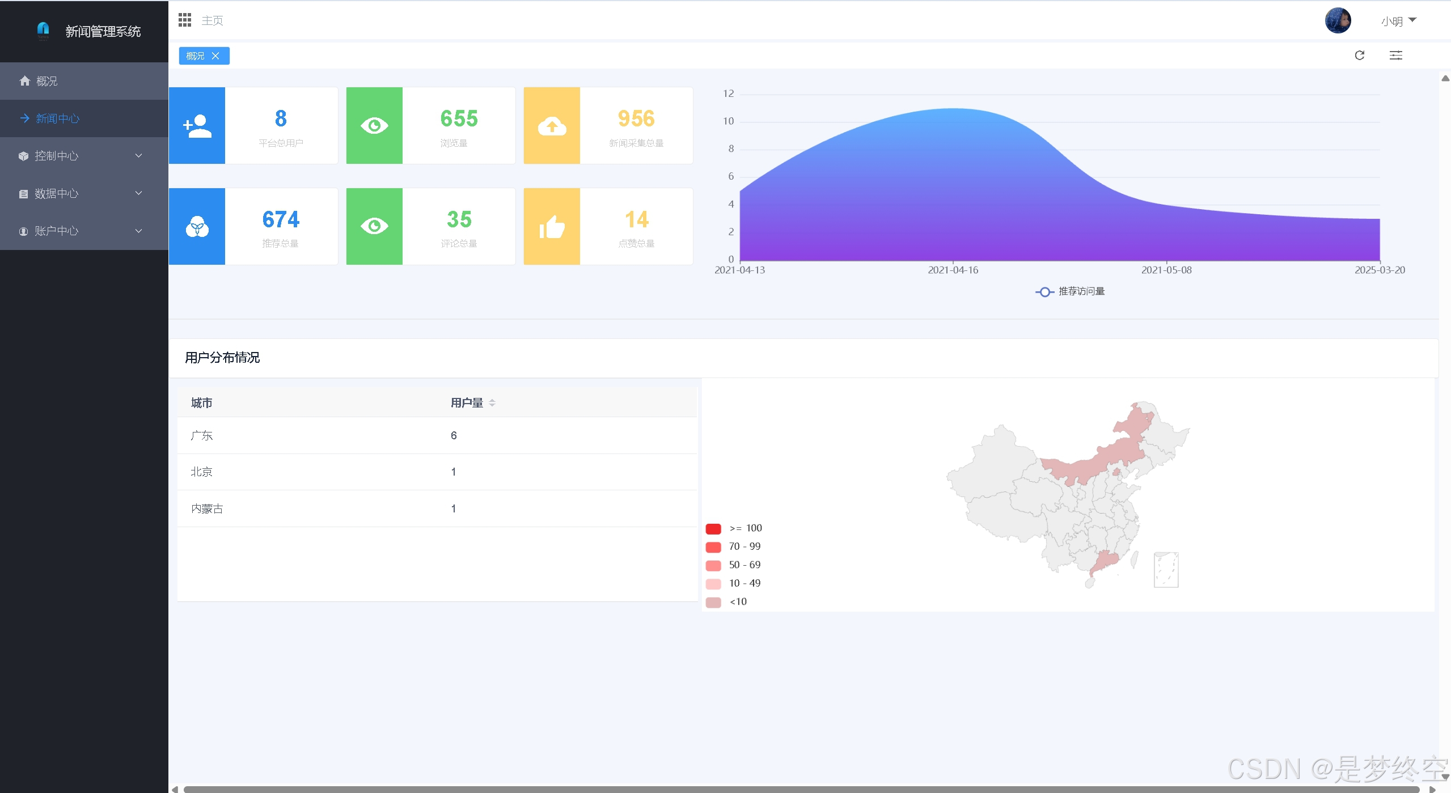Click the <10 legend color swatch
Viewport: 1451px width, 793px height.
coord(713,602)
